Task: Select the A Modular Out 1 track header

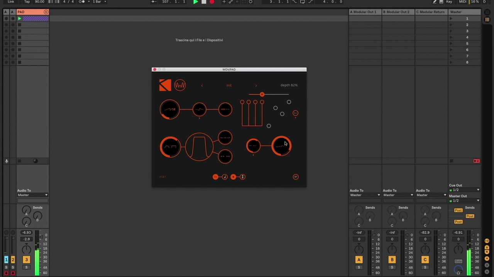Action: pyautogui.click(x=365, y=12)
